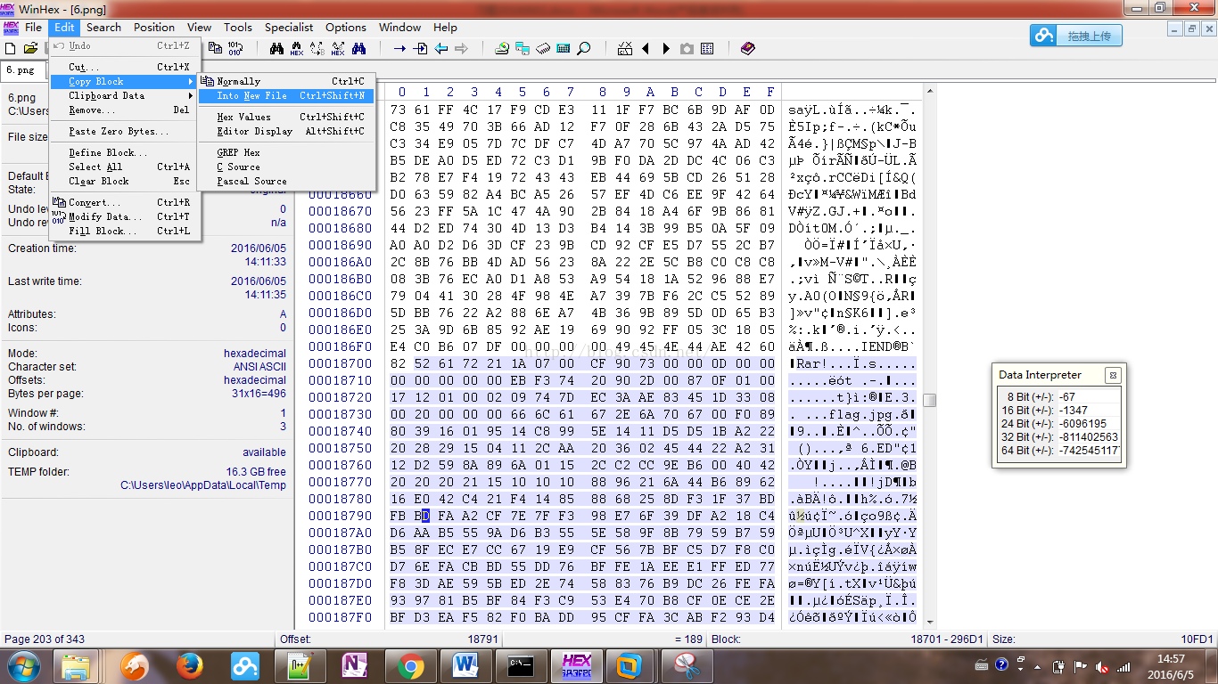Image resolution: width=1218 pixels, height=684 pixels.
Task: Click the Calculator toolbar icon
Action: tap(563, 48)
